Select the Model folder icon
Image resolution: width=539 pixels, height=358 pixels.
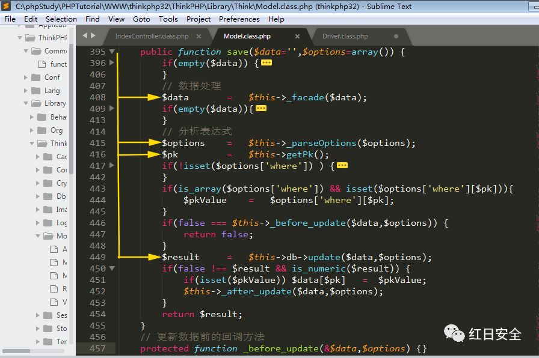[x=49, y=236]
